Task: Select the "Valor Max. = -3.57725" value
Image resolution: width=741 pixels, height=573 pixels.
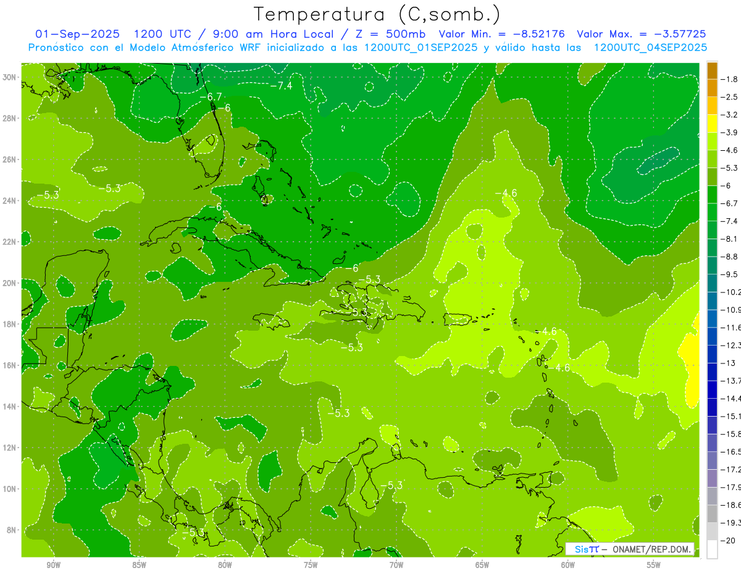Action: 641,34
